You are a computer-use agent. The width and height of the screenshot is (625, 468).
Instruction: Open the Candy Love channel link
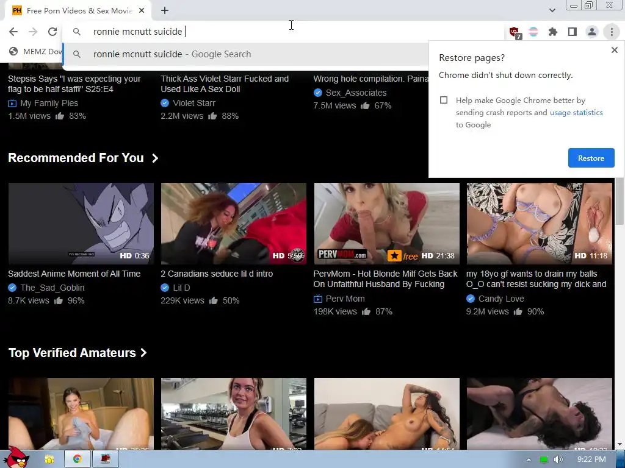(x=501, y=299)
